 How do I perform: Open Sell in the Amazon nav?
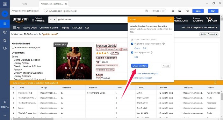tap(87, 28)
